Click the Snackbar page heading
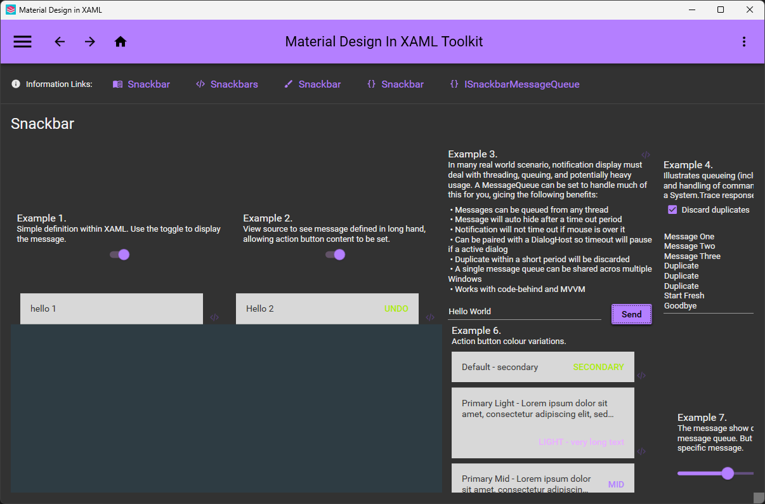This screenshot has height=504, width=765. coord(43,124)
